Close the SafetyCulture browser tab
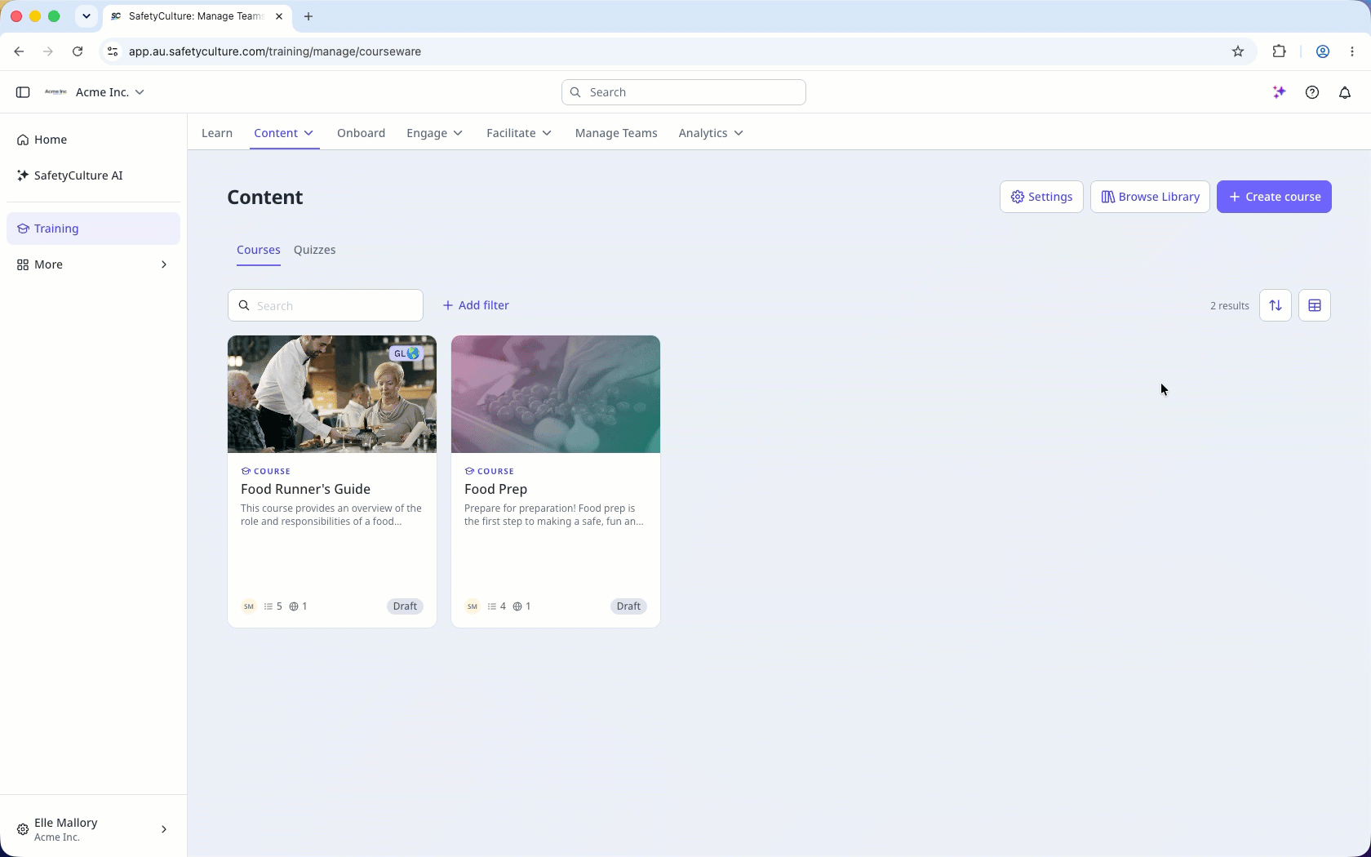 [x=279, y=16]
